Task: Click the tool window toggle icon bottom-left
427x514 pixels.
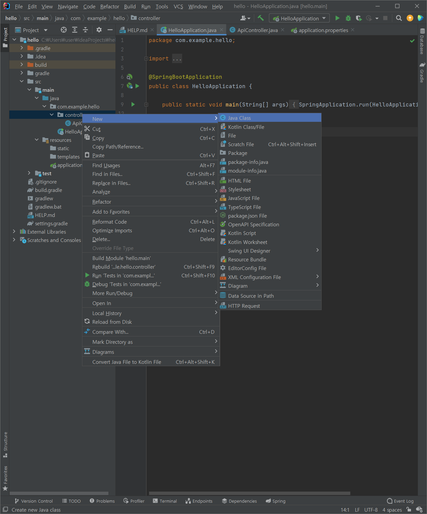Action: [x=5, y=510]
